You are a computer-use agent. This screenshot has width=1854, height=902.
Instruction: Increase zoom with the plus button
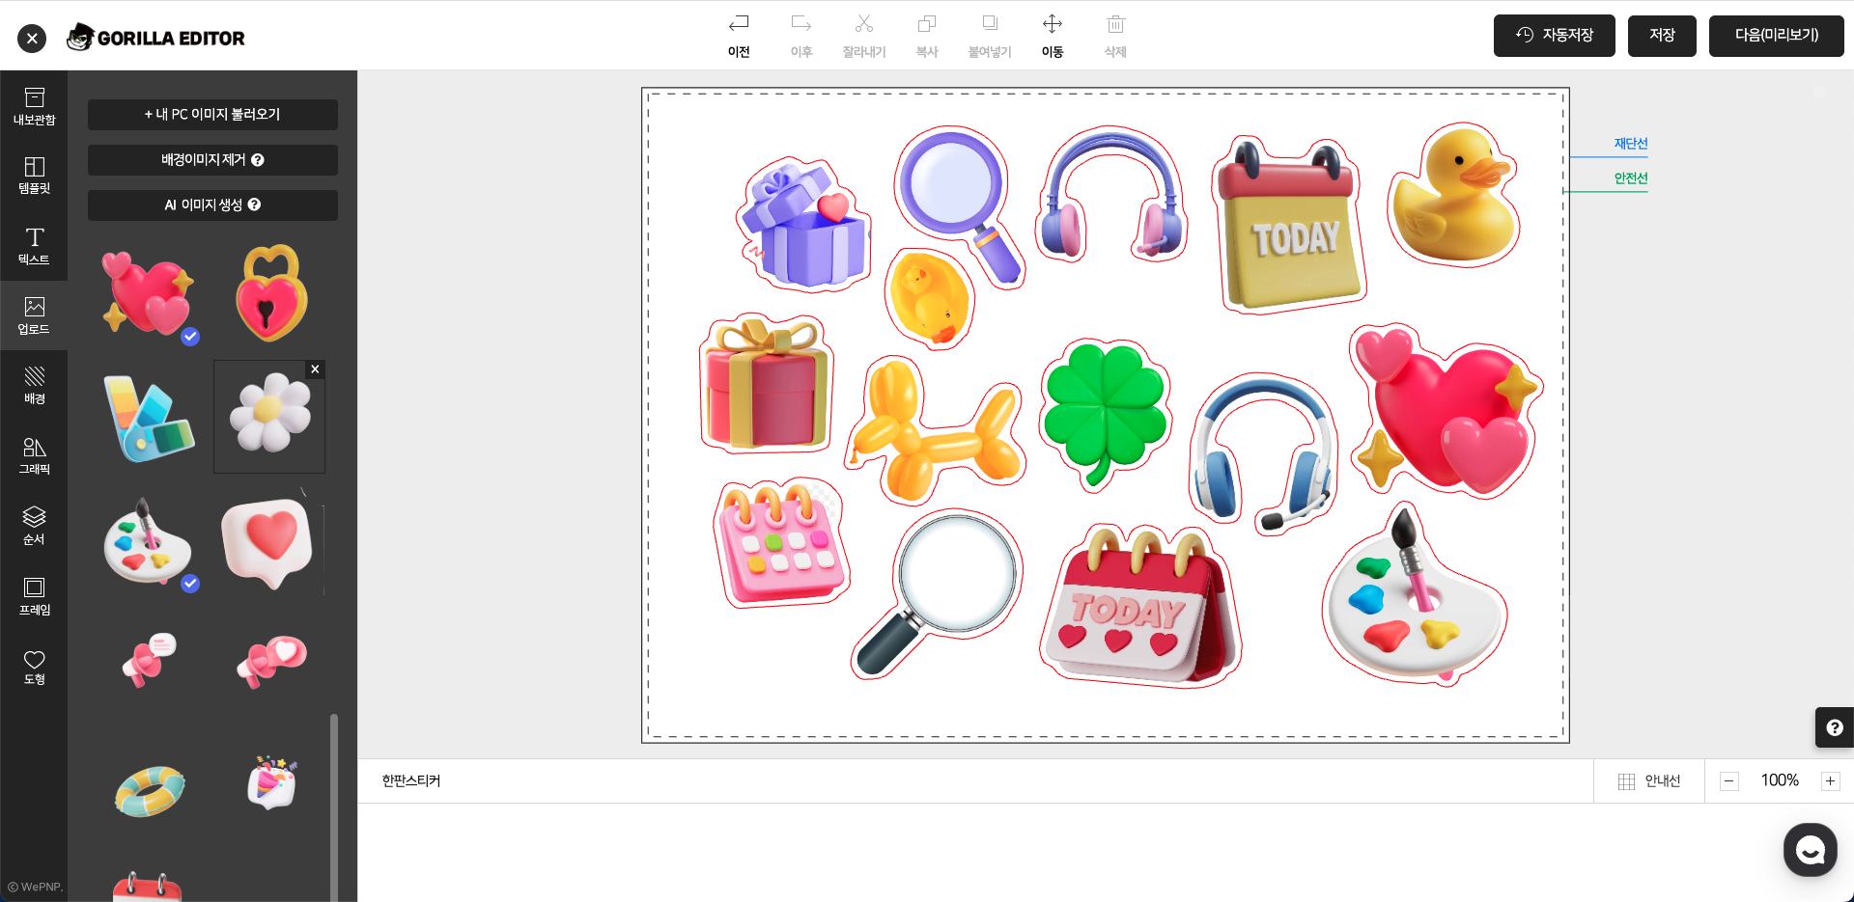point(1830,781)
